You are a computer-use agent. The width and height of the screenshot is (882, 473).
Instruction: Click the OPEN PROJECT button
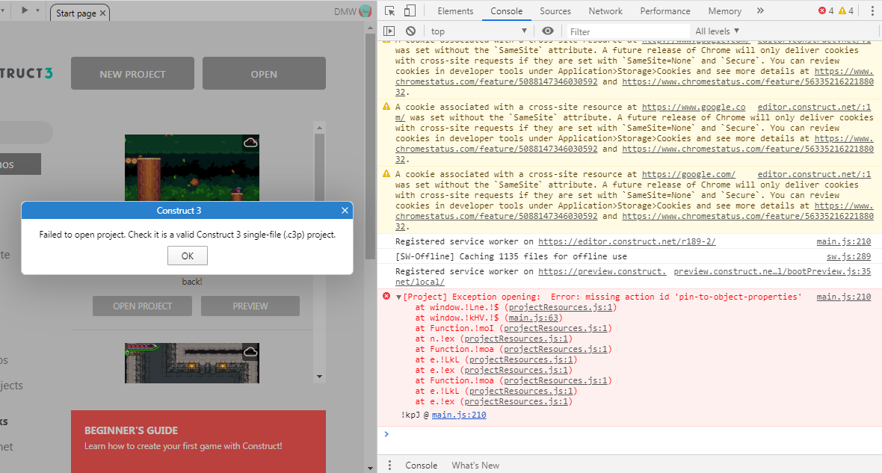point(142,306)
